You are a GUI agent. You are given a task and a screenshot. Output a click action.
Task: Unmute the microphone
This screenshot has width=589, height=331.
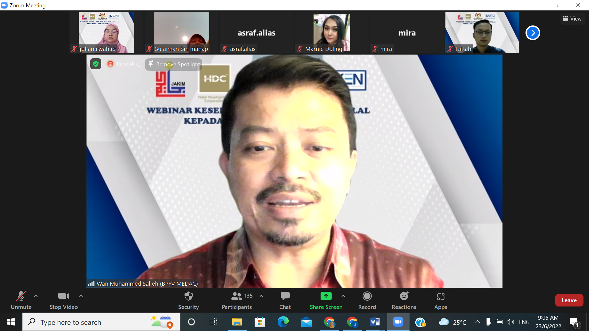21,300
